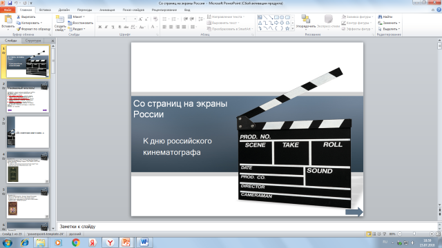This screenshot has width=442, height=248.
Task: Open the Shape Fill (Заливка фигуры) dropdown
Action: click(x=358, y=17)
